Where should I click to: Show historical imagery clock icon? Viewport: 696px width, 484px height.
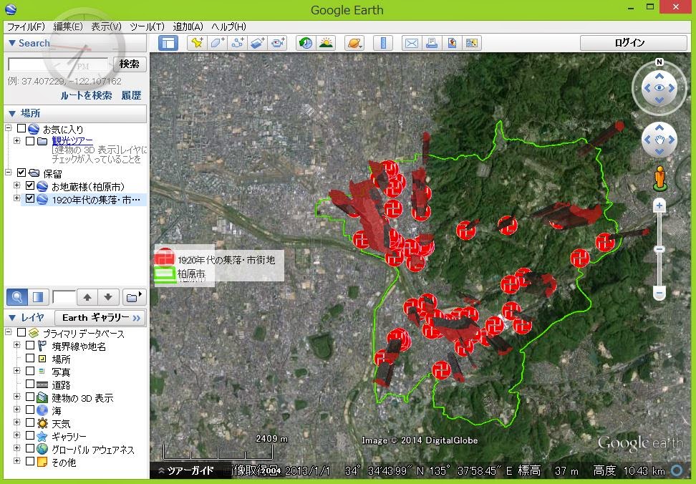pyautogui.click(x=305, y=43)
